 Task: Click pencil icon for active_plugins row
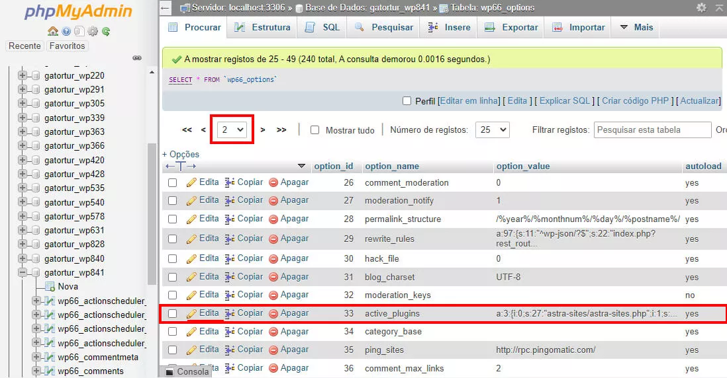(x=191, y=314)
